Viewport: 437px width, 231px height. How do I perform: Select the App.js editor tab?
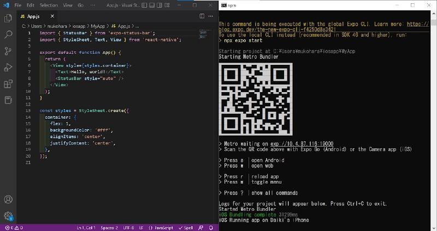click(37, 16)
